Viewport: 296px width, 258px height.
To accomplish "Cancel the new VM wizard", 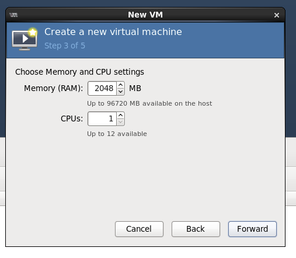I will tap(139, 229).
